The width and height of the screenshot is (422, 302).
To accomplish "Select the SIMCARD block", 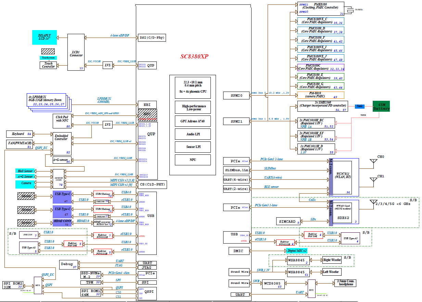I will [x=288, y=221].
